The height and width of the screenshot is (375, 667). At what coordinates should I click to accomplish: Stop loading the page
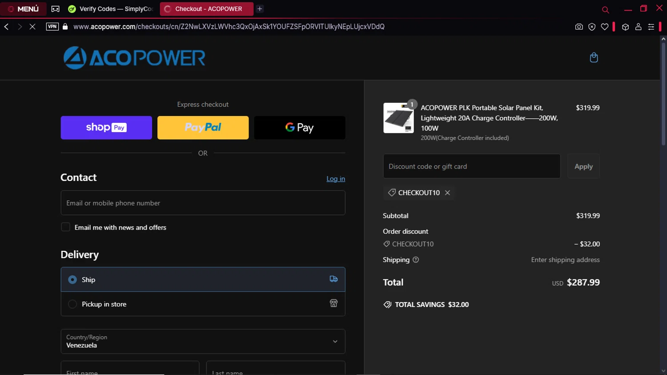coord(32,27)
